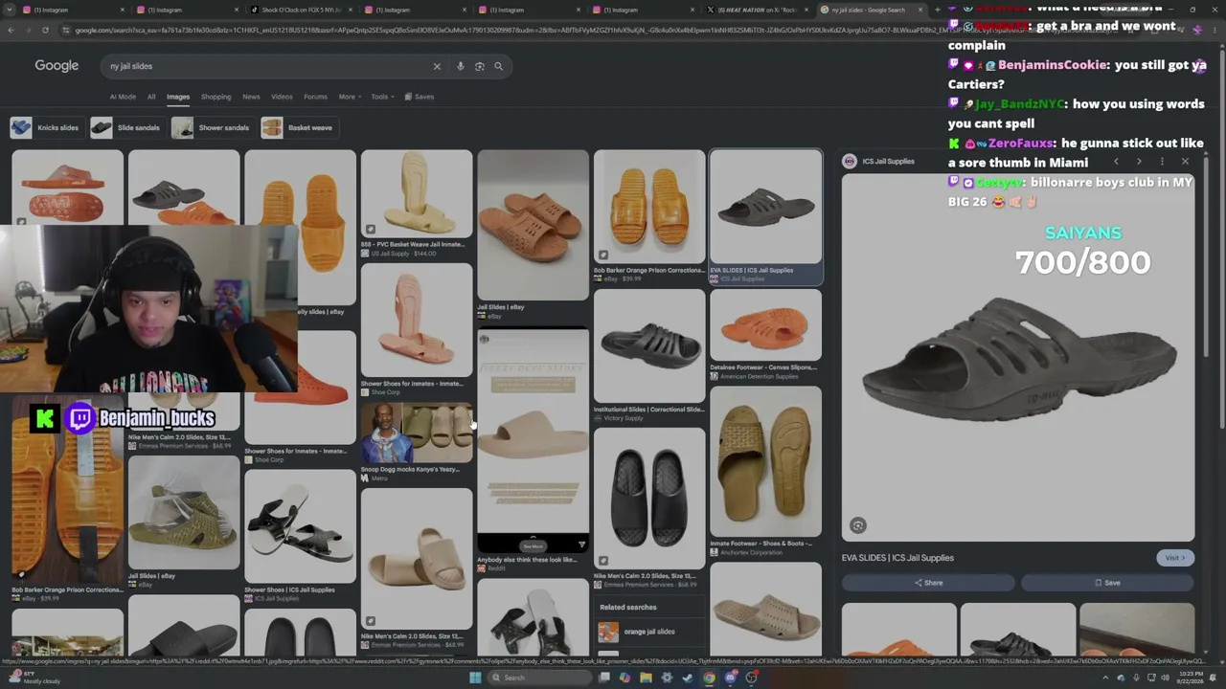1226x689 pixels.
Task: Expand the More search categories dropdown
Action: tap(349, 97)
